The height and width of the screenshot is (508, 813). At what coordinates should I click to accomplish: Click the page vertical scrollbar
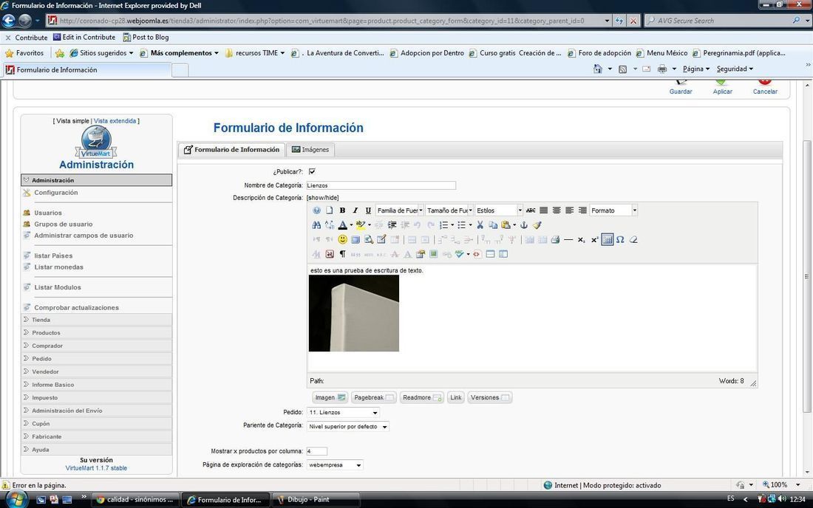(x=807, y=276)
